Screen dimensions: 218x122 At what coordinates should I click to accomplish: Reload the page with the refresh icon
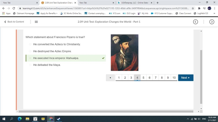tap(14, 8)
